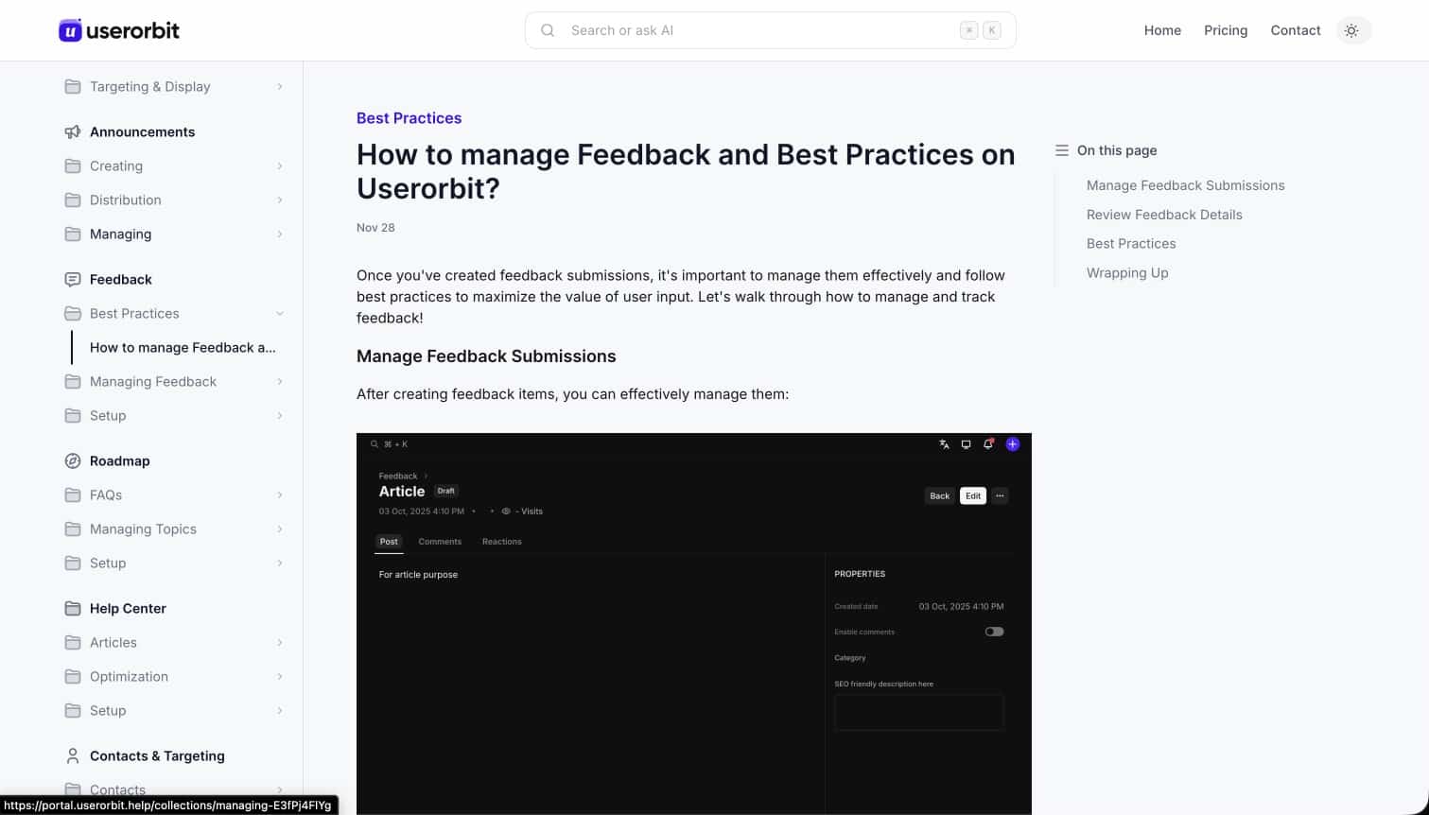
Task: Jump to the Wrapping Up section link
Action: [1127, 272]
